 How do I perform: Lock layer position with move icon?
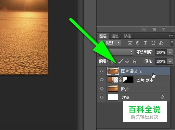tap(127, 61)
